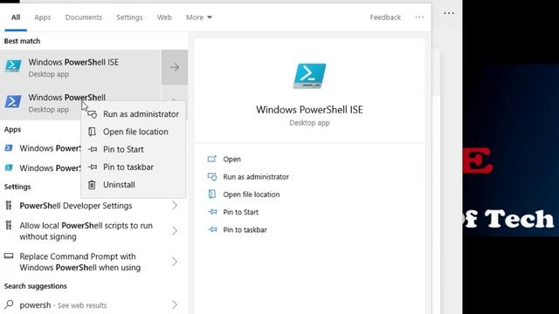Viewport: 559px width, 314px height.
Task: Click the context menu Pin to Start icon
Action: click(x=93, y=149)
